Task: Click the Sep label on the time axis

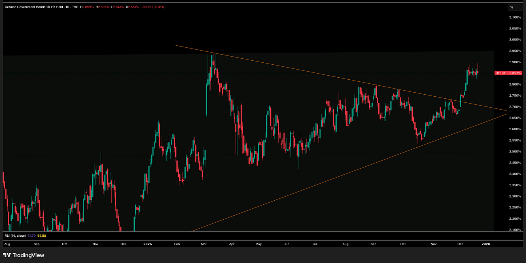Action: coord(36,244)
